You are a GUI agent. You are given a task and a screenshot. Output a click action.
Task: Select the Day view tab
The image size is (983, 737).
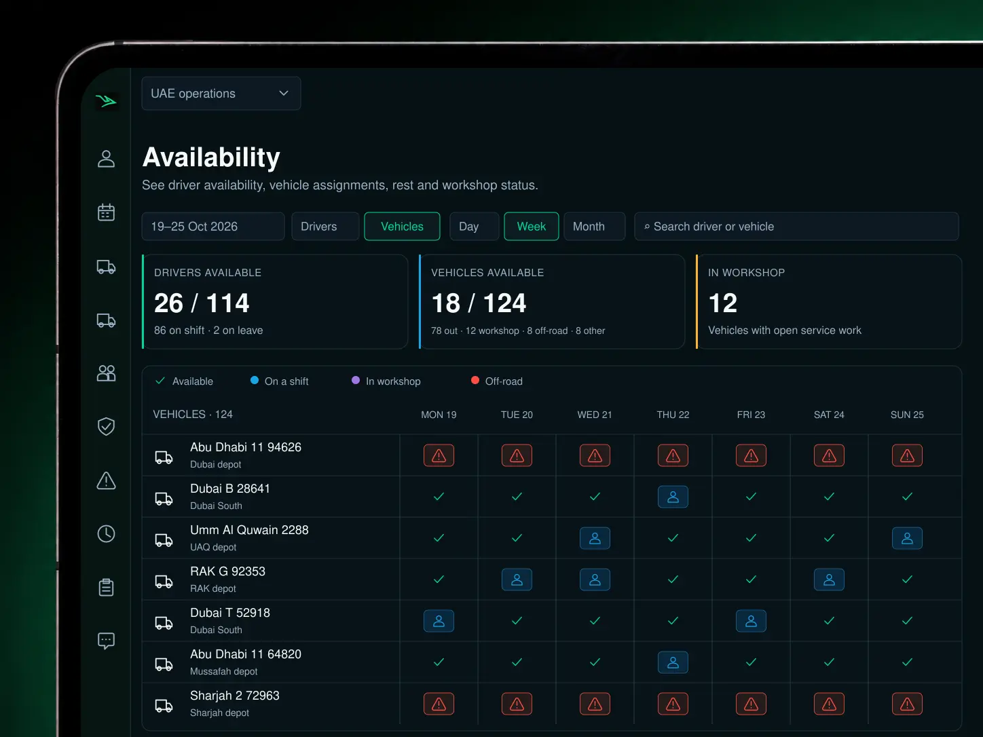tap(474, 227)
